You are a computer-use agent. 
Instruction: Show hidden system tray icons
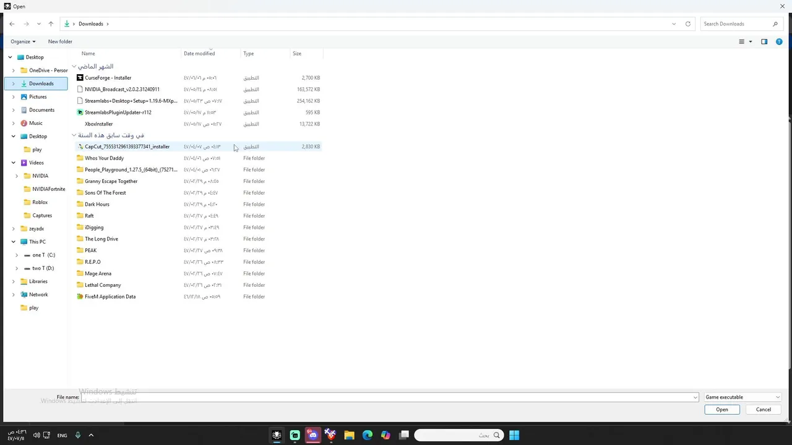[x=91, y=435]
